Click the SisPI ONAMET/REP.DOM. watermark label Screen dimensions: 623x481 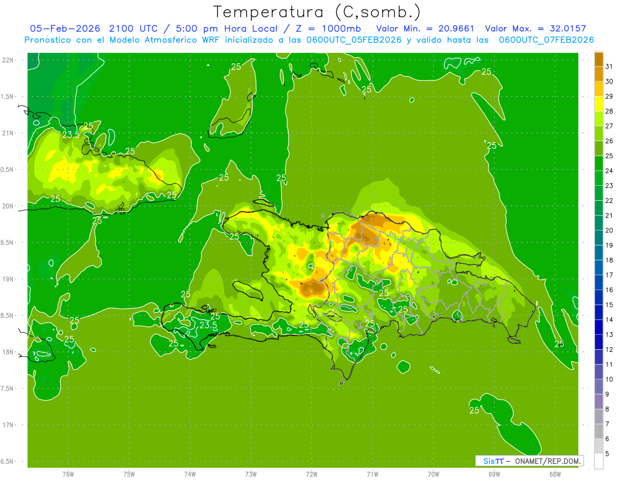(x=529, y=461)
